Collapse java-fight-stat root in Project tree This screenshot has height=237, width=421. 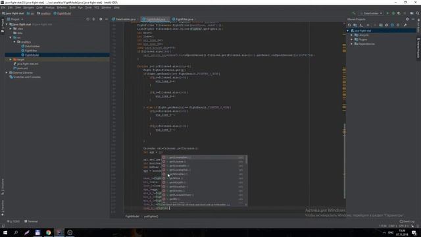[7, 24]
